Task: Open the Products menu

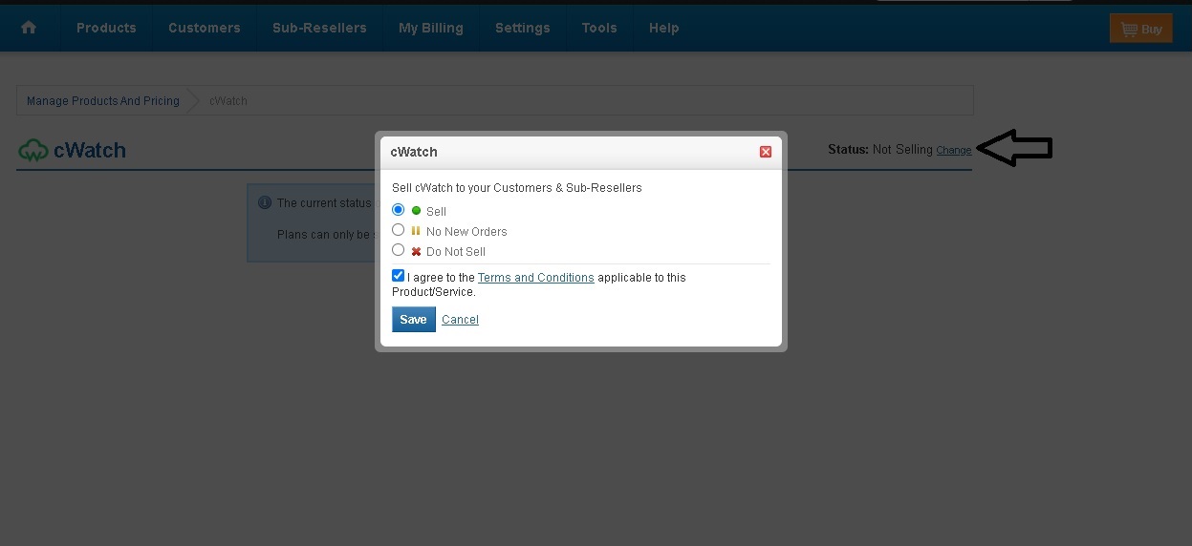Action: point(106,28)
